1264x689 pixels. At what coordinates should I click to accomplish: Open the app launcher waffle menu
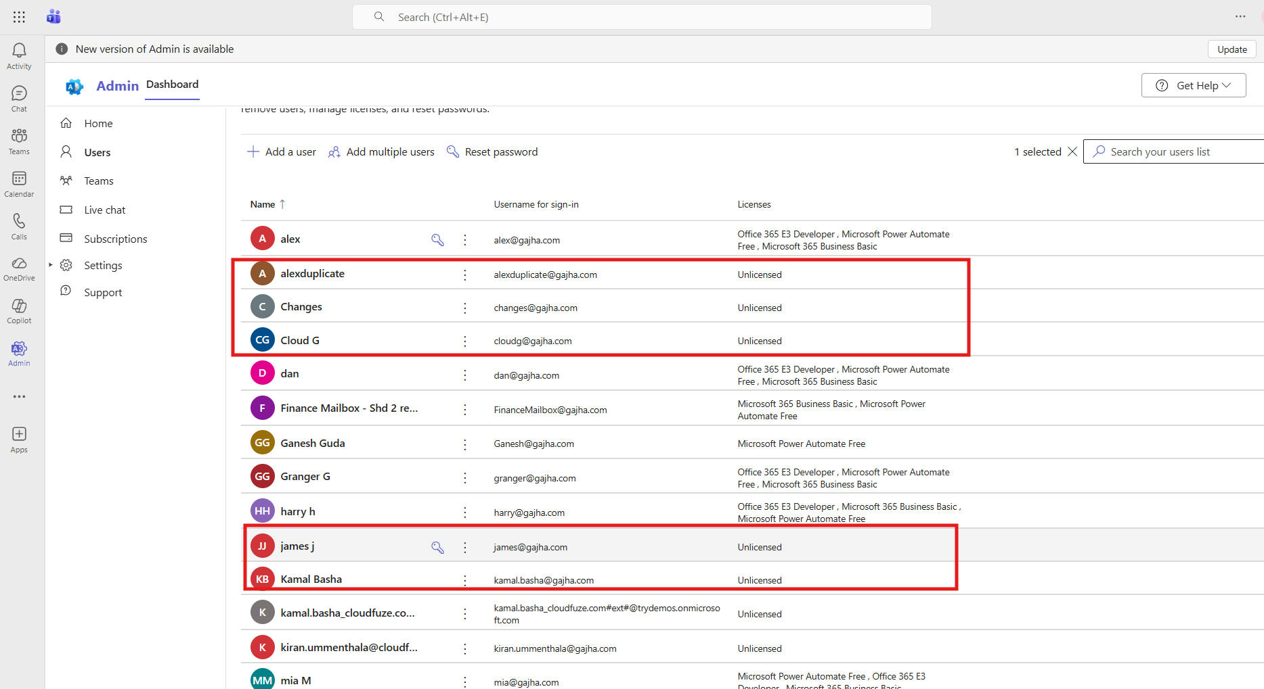click(x=18, y=16)
